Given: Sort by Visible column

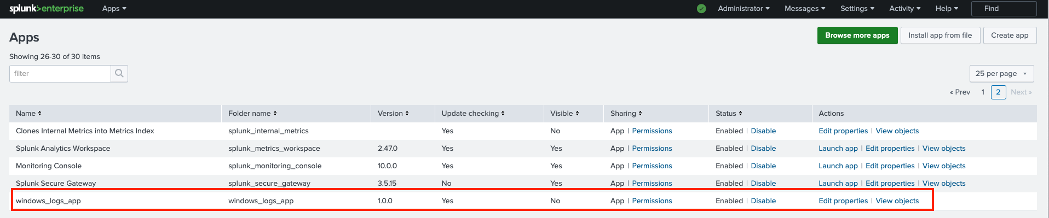Looking at the screenshot, I should point(564,113).
